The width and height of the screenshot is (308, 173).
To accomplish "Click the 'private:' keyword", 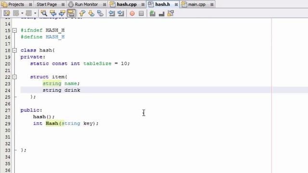I will point(33,57).
